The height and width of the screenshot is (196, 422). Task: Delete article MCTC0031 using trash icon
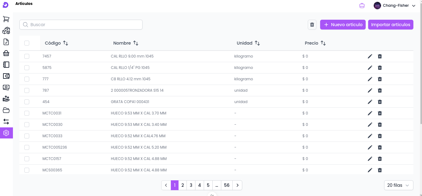(380, 113)
